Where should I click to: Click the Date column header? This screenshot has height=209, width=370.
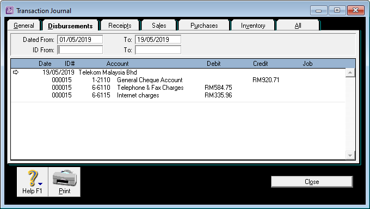point(45,64)
